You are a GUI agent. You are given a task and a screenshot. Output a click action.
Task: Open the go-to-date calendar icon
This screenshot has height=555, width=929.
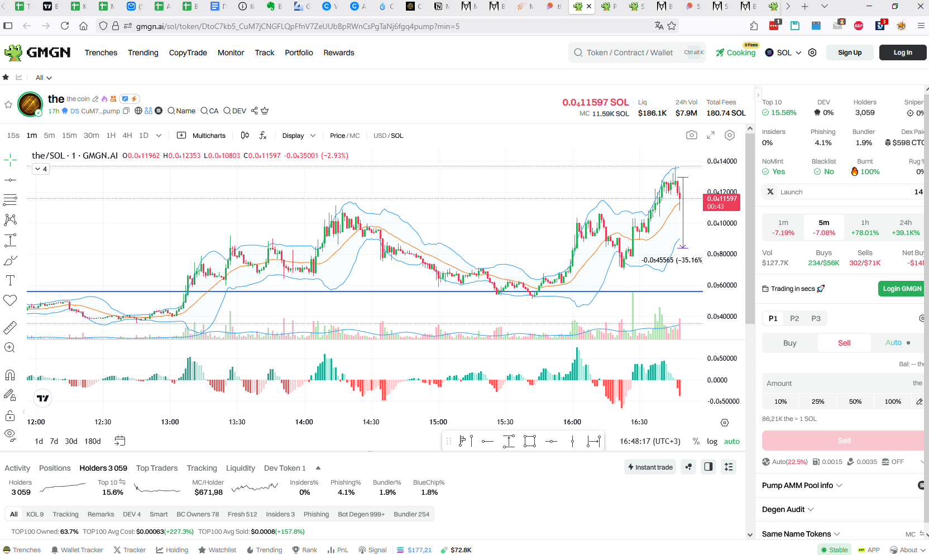[x=119, y=441]
